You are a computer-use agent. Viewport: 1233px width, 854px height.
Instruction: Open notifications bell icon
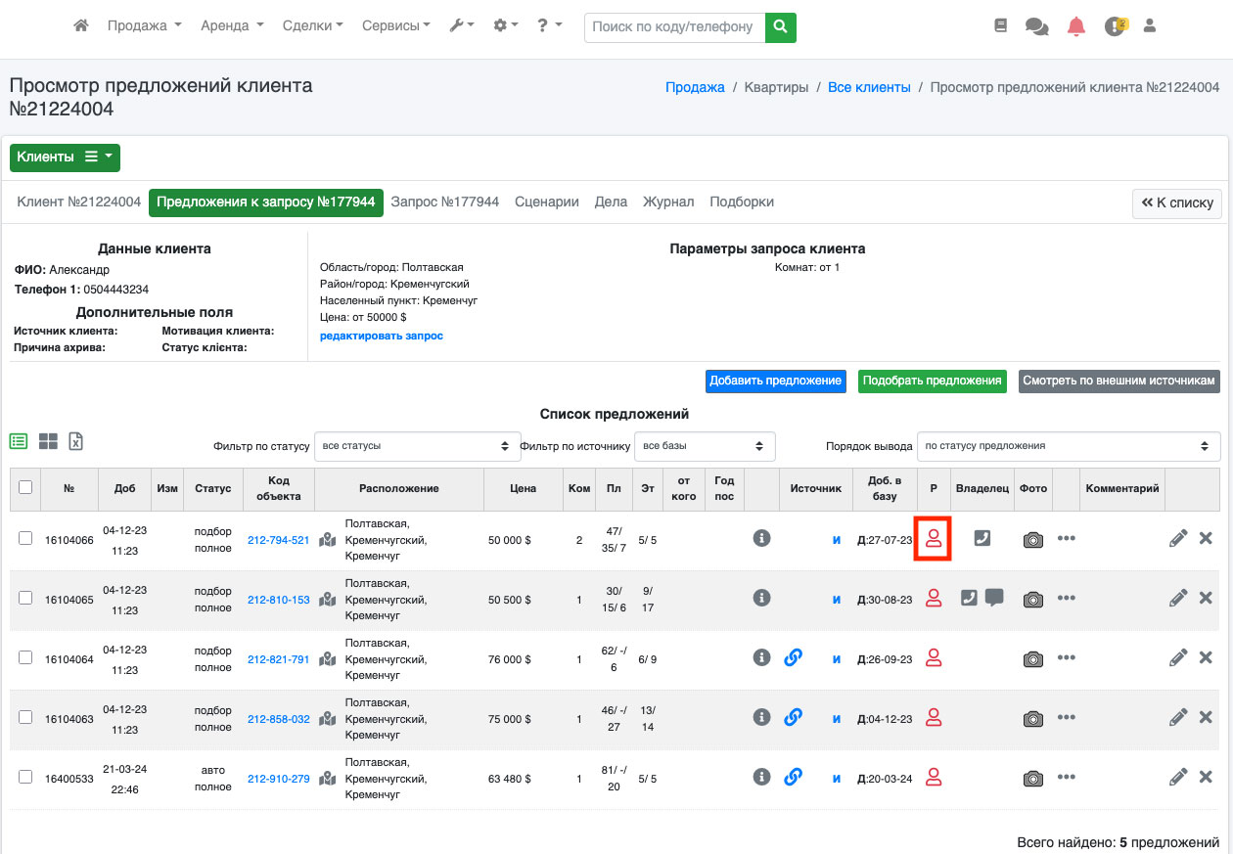click(x=1076, y=26)
